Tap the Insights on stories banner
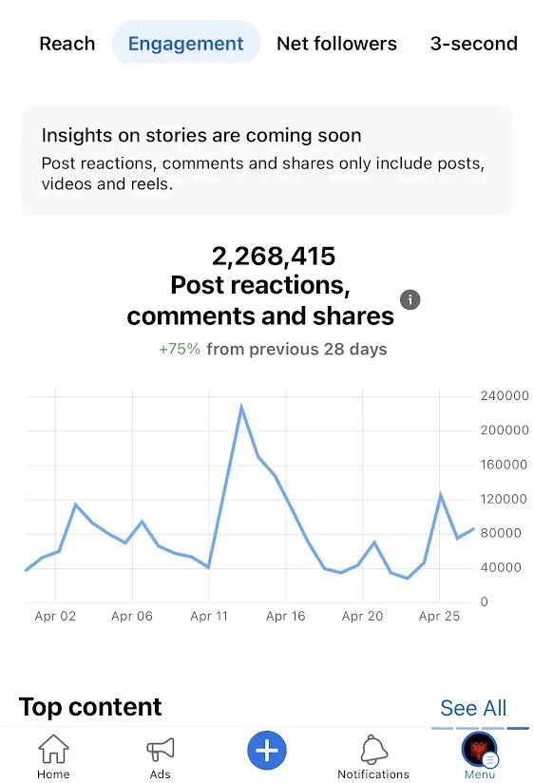The height and width of the screenshot is (783, 534). click(x=267, y=160)
